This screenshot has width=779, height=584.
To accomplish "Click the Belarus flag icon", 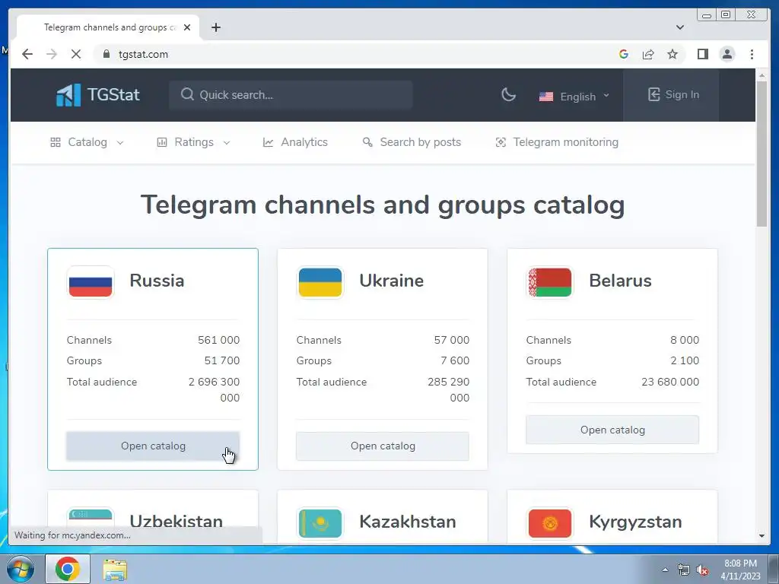I will (x=550, y=282).
